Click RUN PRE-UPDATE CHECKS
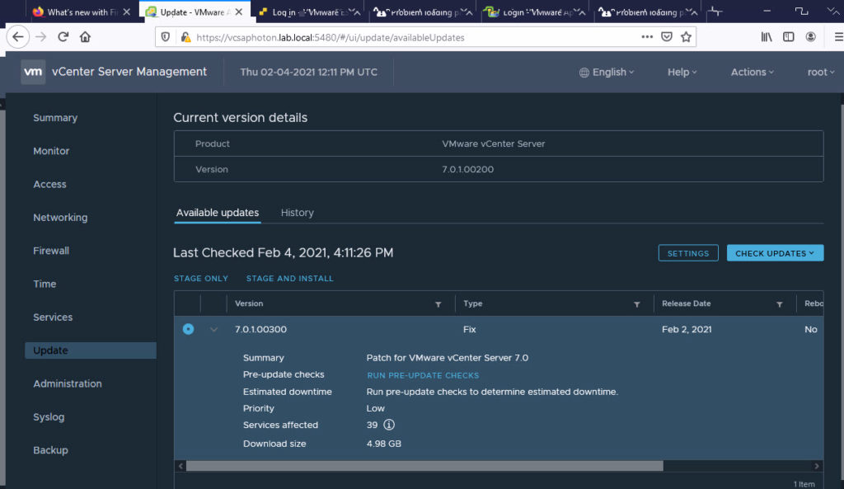Screen dimensions: 844x489 [423, 375]
